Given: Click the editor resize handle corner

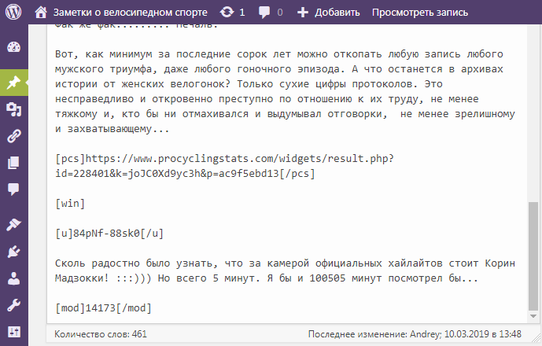Looking at the screenshot, I should (x=536, y=337).
